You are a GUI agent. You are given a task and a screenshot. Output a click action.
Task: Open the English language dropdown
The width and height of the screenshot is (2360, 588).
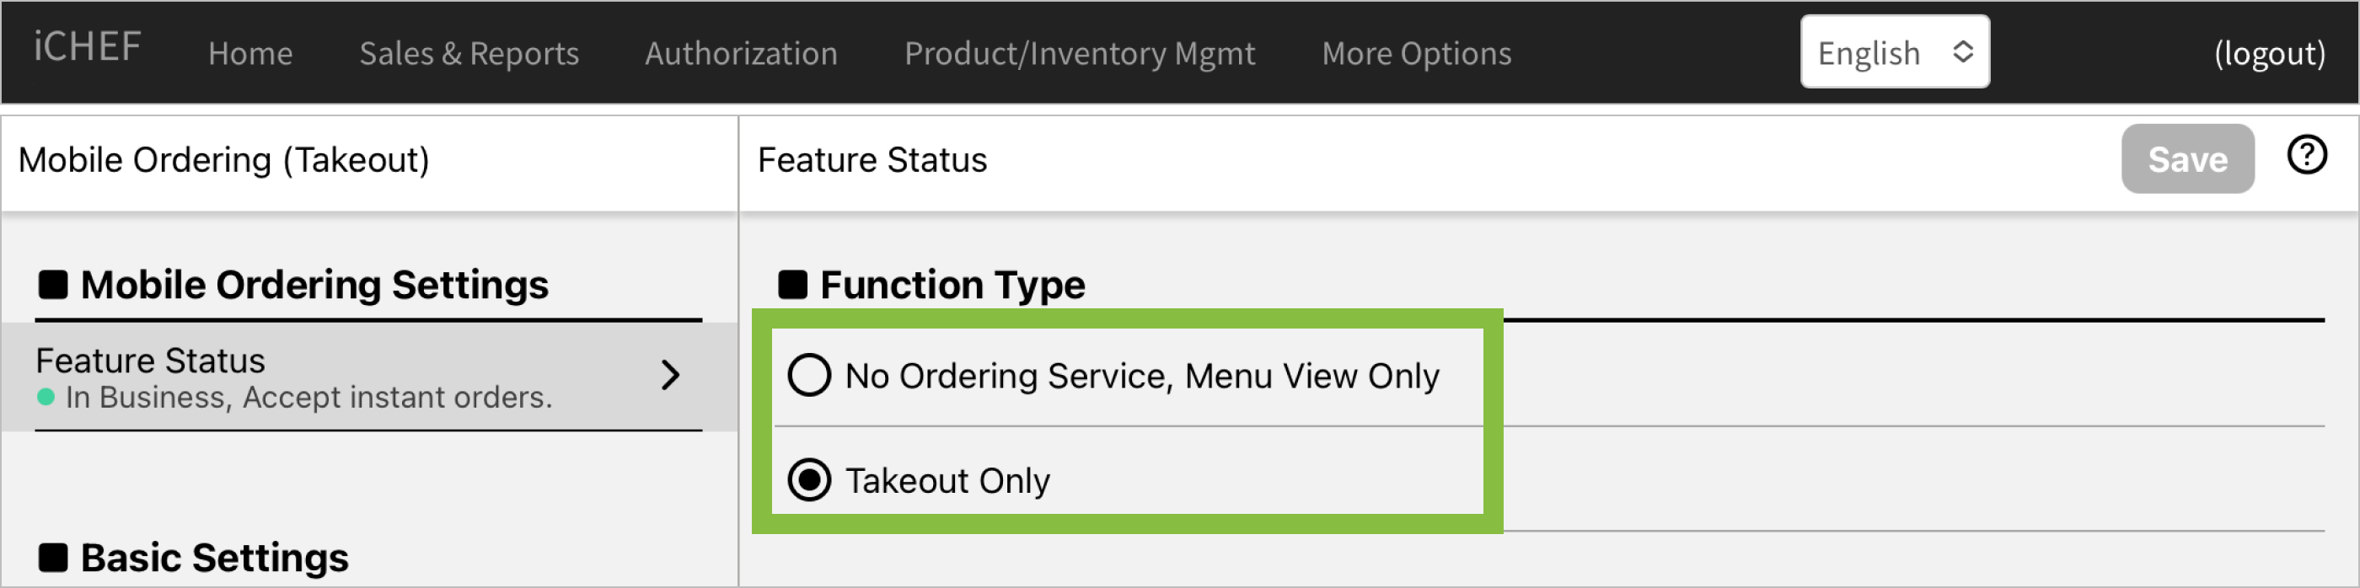pos(1894,52)
